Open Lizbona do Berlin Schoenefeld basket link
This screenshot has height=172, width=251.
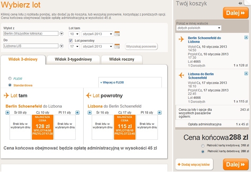click(201, 76)
